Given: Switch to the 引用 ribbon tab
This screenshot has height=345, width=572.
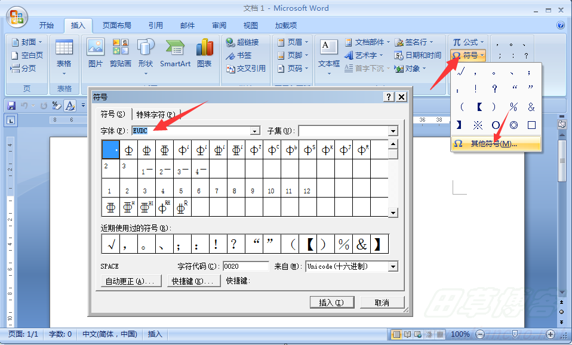Looking at the screenshot, I should click(155, 25).
